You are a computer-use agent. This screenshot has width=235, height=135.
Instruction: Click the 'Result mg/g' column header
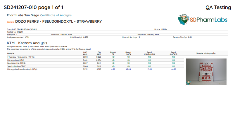[x=128, y=53]
